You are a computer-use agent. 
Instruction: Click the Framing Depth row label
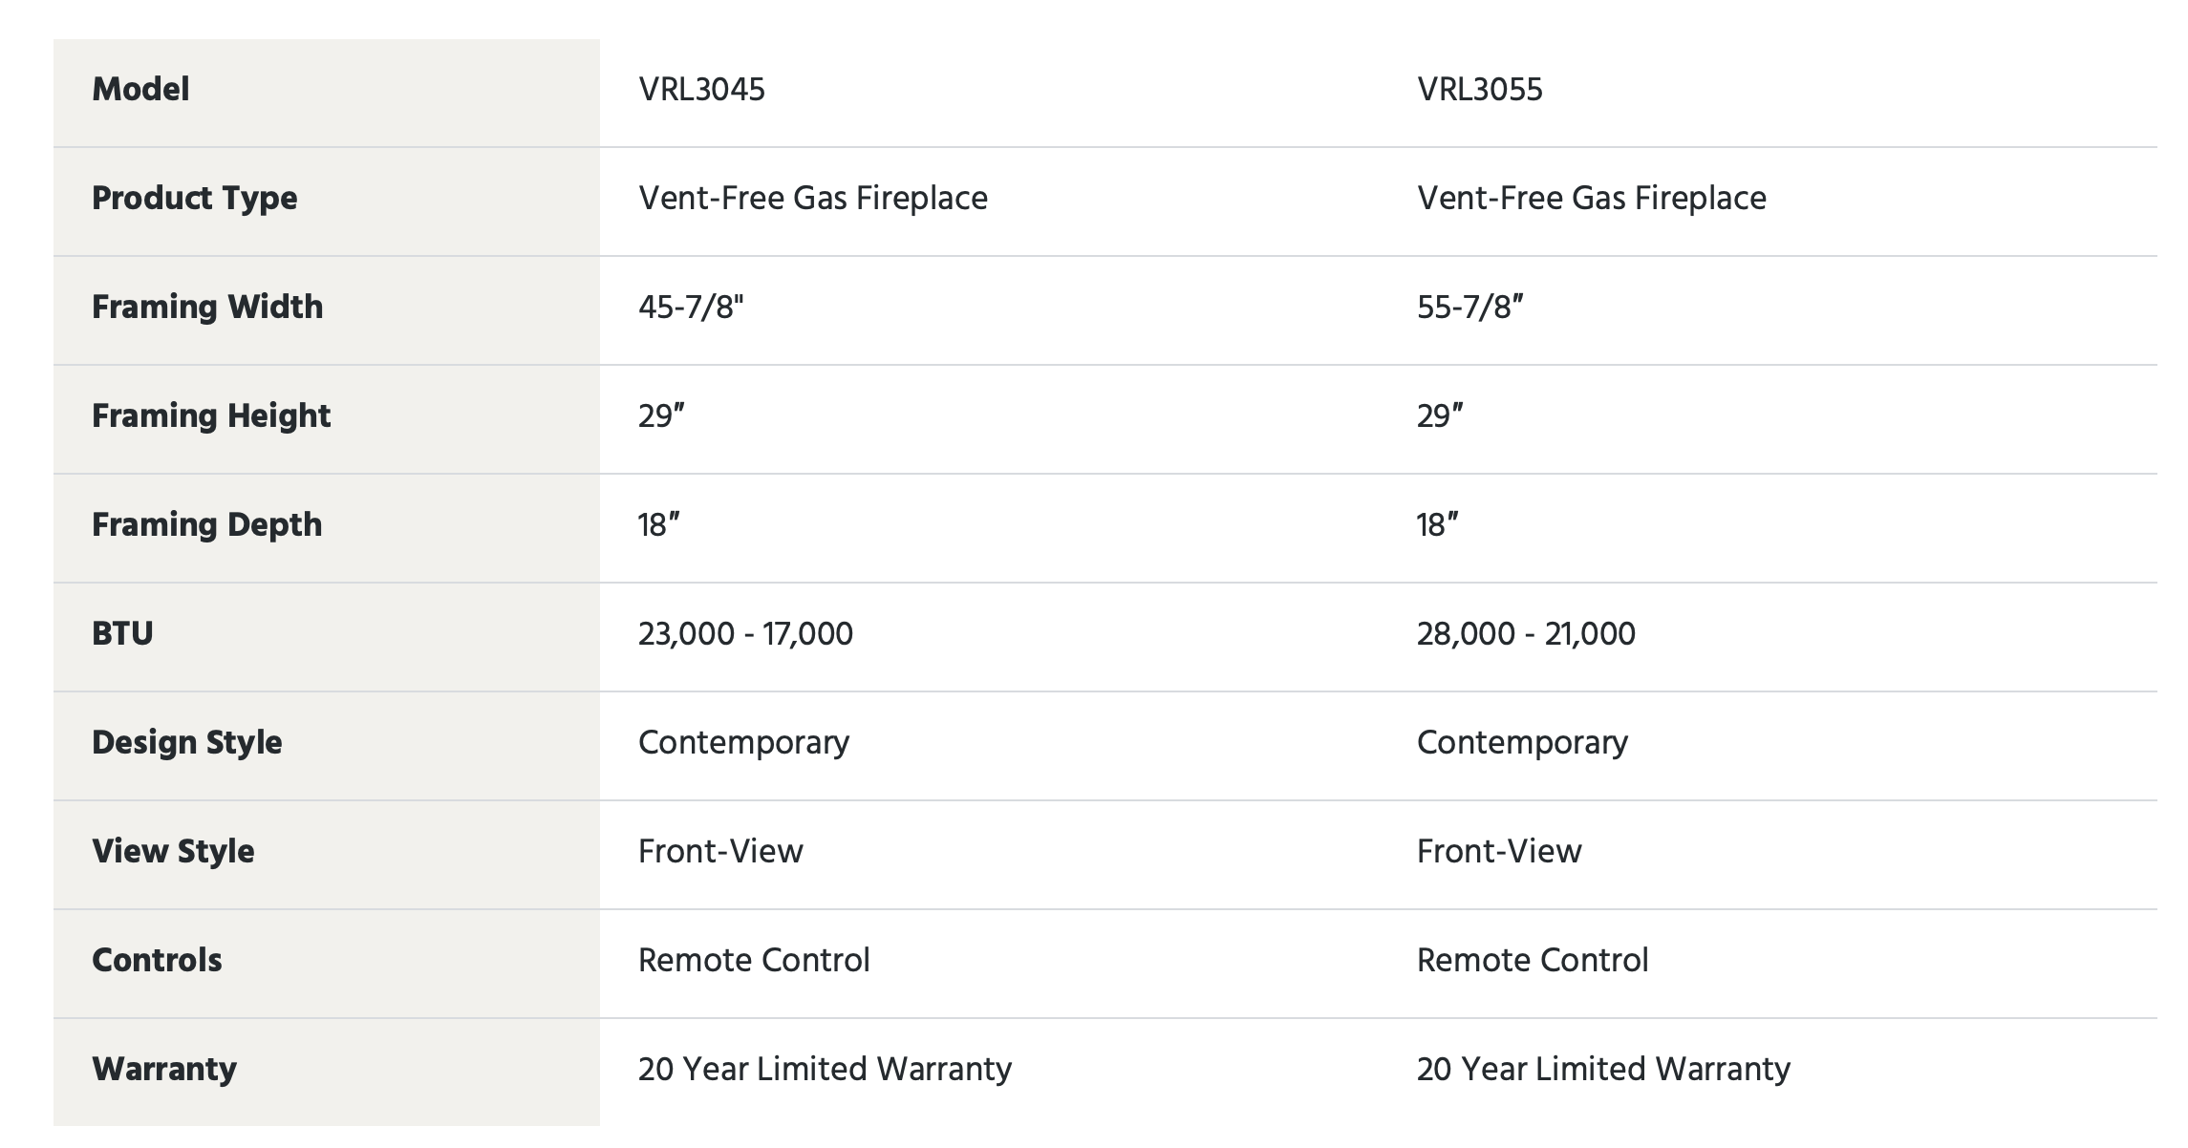tap(206, 525)
